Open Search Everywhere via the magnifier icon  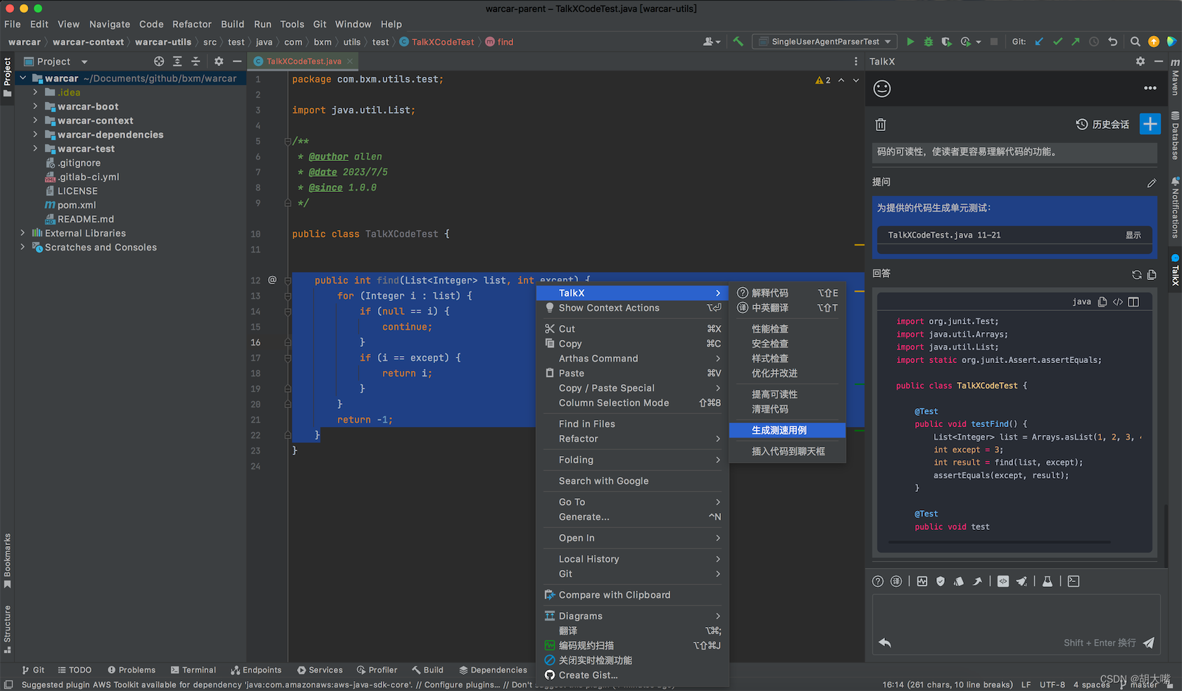point(1136,42)
